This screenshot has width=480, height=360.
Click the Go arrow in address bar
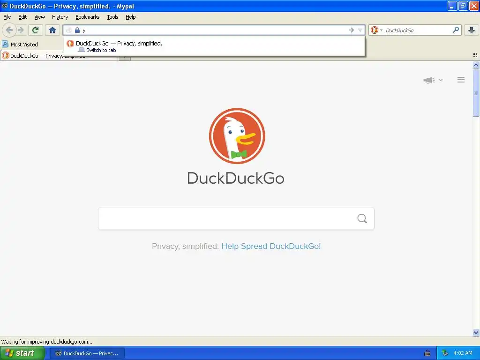point(352,30)
